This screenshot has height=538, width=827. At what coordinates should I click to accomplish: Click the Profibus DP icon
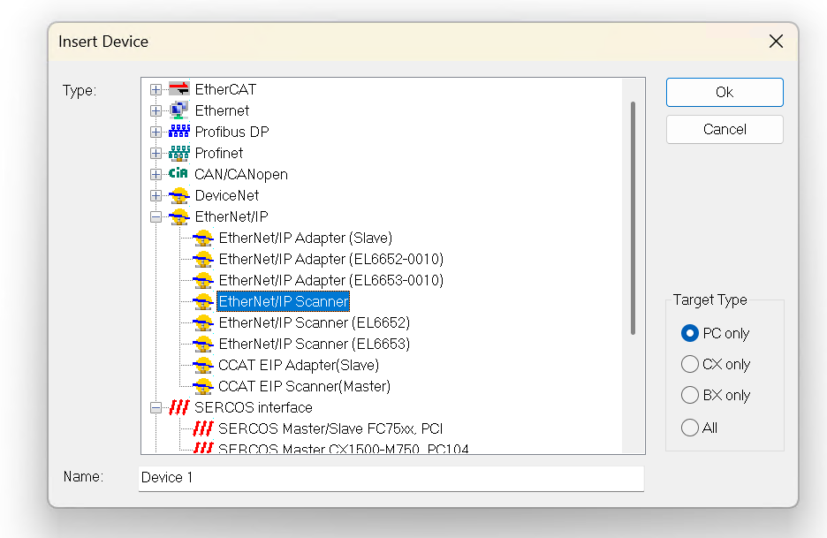(179, 132)
